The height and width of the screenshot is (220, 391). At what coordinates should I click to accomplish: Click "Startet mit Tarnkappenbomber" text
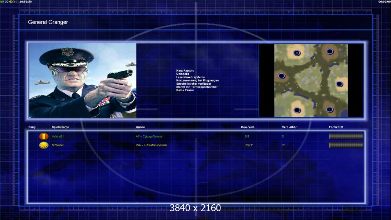(x=197, y=87)
